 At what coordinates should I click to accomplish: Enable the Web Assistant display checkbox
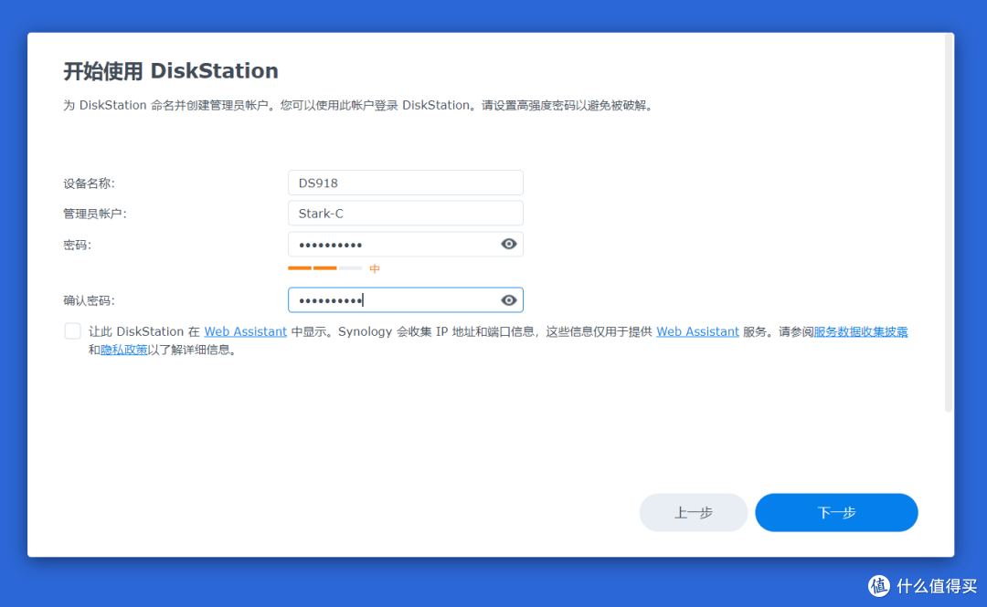pos(72,330)
